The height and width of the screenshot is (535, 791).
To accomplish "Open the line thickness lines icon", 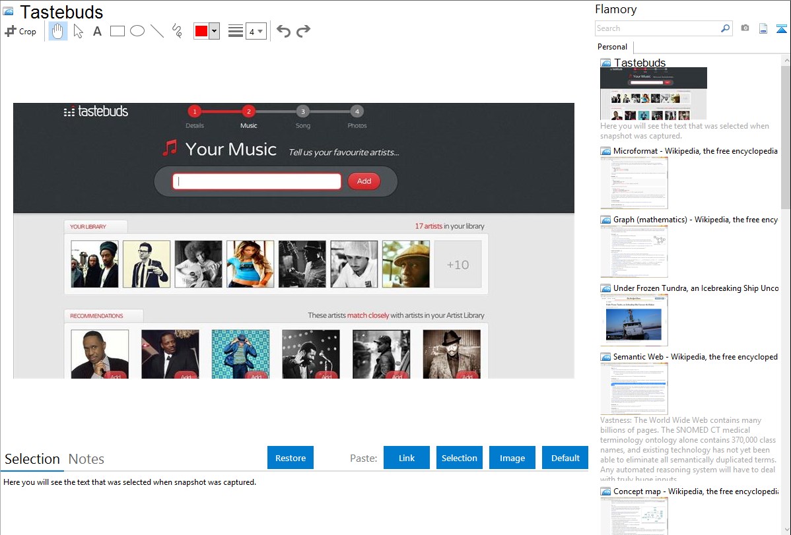I will tap(236, 31).
